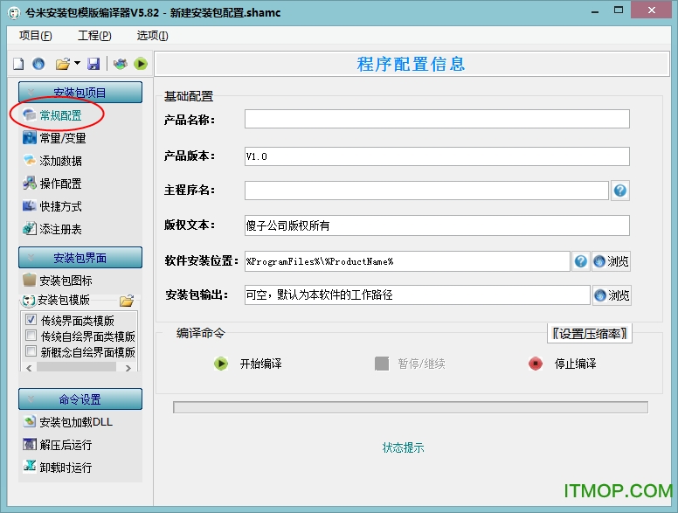Go to 添注册表 registry section
The height and width of the screenshot is (513, 678).
pyautogui.click(x=60, y=229)
